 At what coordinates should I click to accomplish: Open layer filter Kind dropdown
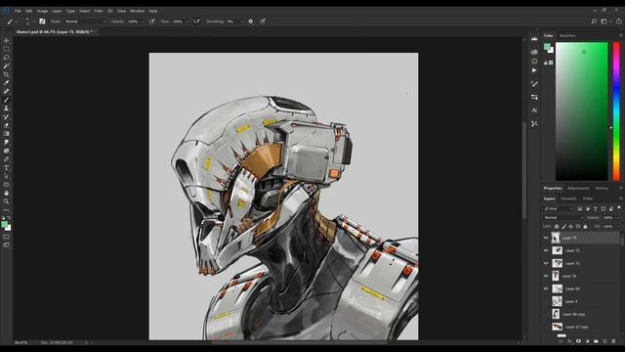[x=559, y=208]
